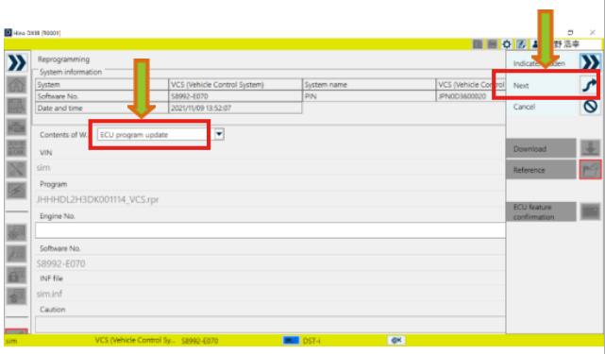Click the Reference folder icon
Viewport: 605px width, 354px height.
[x=590, y=170]
